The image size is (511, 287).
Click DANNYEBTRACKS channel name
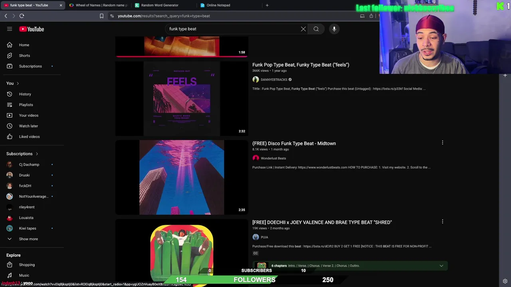point(274,80)
